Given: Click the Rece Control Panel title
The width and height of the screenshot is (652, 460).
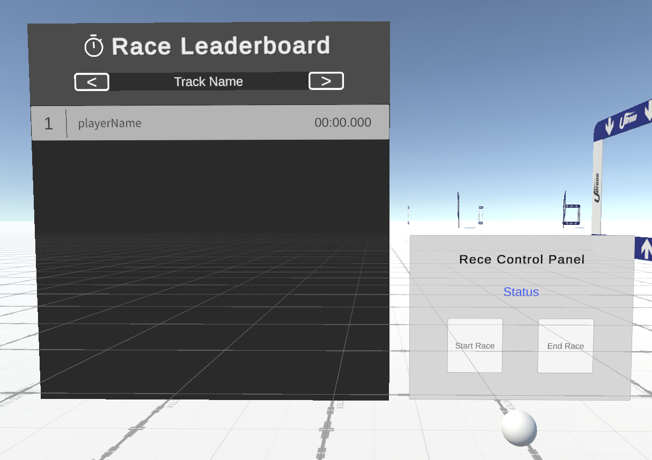Looking at the screenshot, I should [x=522, y=260].
